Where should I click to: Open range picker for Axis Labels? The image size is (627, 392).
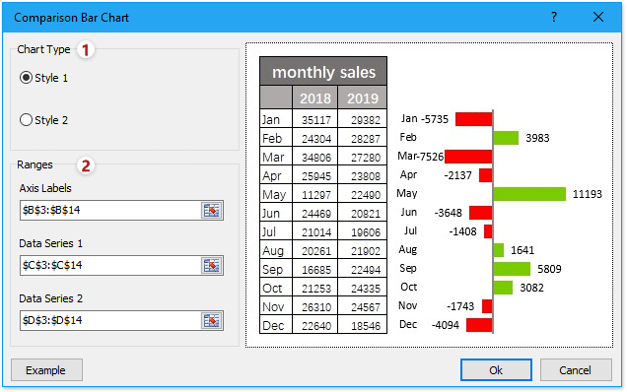point(212,210)
